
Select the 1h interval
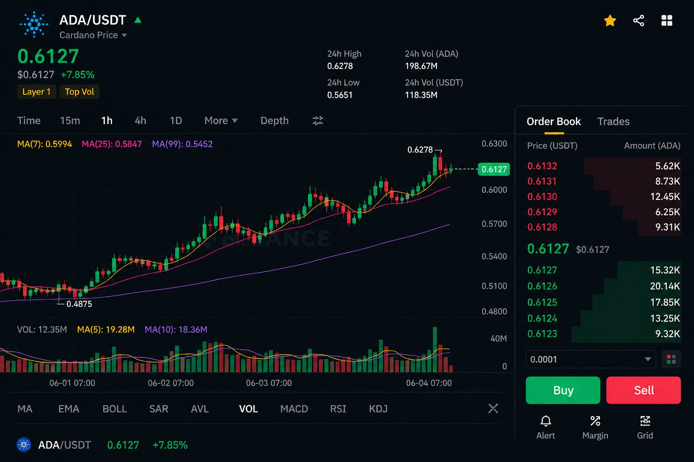coord(107,120)
